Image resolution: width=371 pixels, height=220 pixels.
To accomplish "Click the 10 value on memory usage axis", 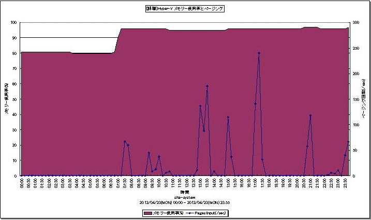I will [14, 160].
